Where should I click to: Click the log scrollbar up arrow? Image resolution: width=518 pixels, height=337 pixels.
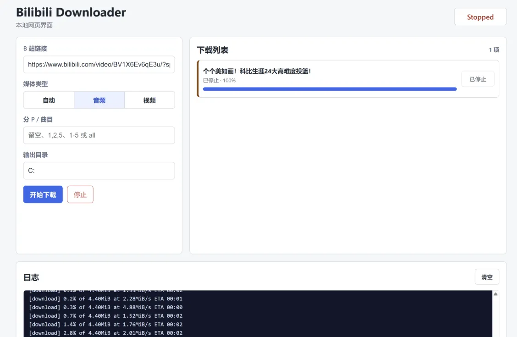coord(495,294)
